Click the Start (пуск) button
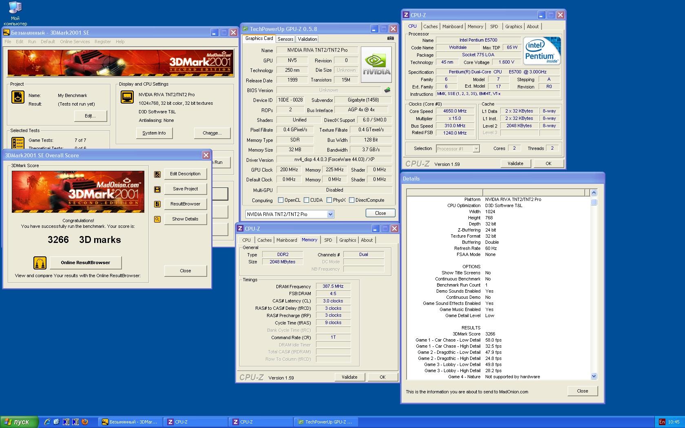 (x=20, y=422)
